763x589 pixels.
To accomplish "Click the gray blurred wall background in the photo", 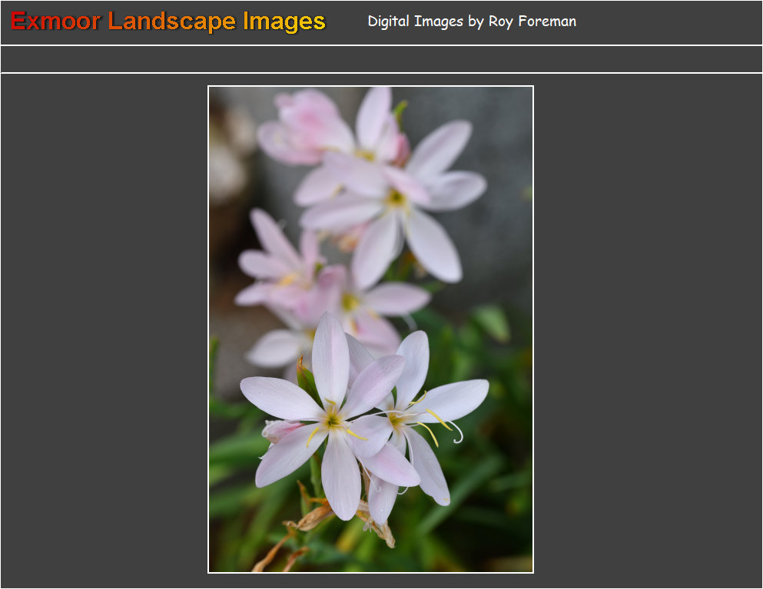I will [499, 230].
